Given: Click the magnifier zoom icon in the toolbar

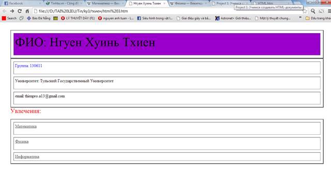Looking at the screenshot, I should [x=313, y=11].
